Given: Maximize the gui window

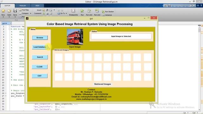Looking at the screenshot, I should (149, 18).
